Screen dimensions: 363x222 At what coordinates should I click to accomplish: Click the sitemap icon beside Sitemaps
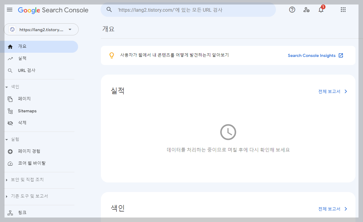[x=10, y=111]
